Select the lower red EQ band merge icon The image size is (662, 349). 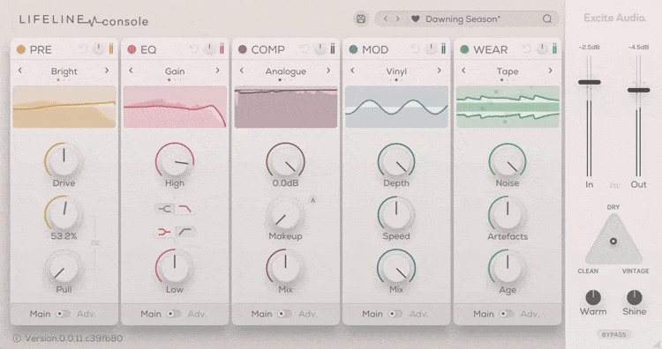click(165, 232)
